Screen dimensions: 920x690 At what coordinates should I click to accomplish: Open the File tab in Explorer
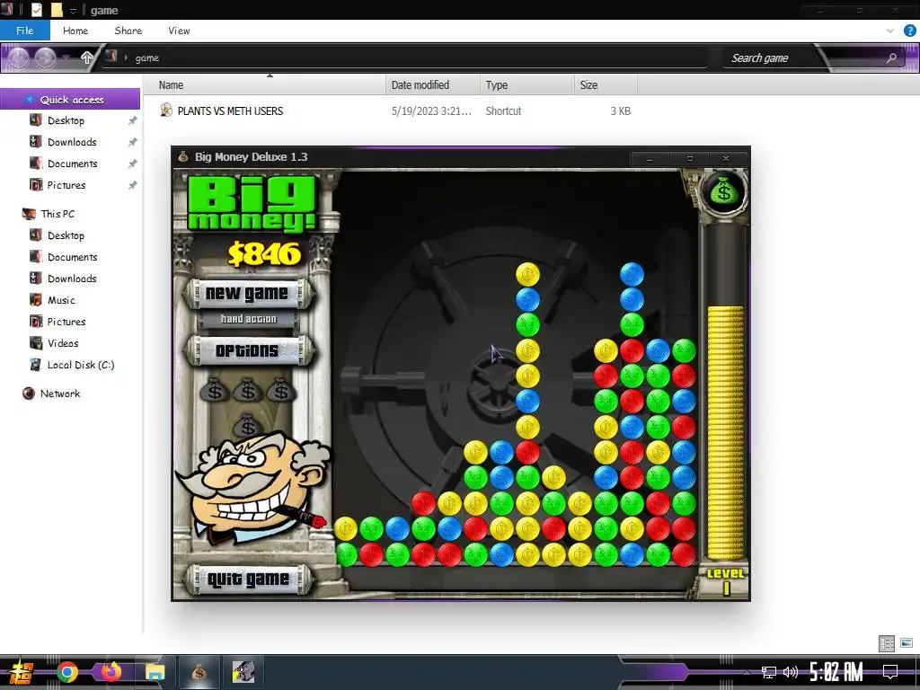point(24,31)
